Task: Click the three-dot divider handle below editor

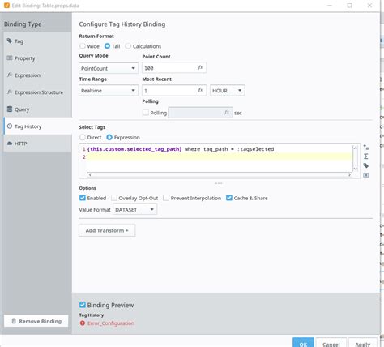Action: (219, 183)
